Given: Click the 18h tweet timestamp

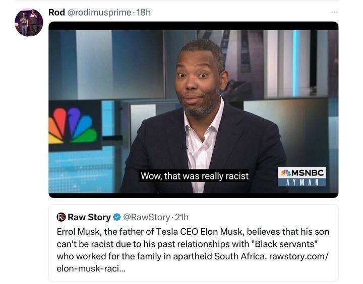Looking at the screenshot, I should tap(144, 12).
